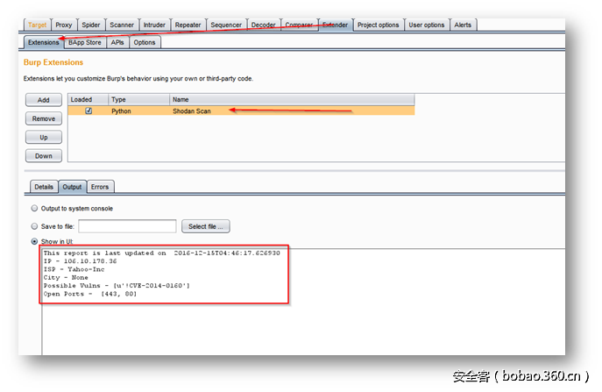Click the Save to file path field
This screenshot has height=392, width=602.
[x=127, y=226]
